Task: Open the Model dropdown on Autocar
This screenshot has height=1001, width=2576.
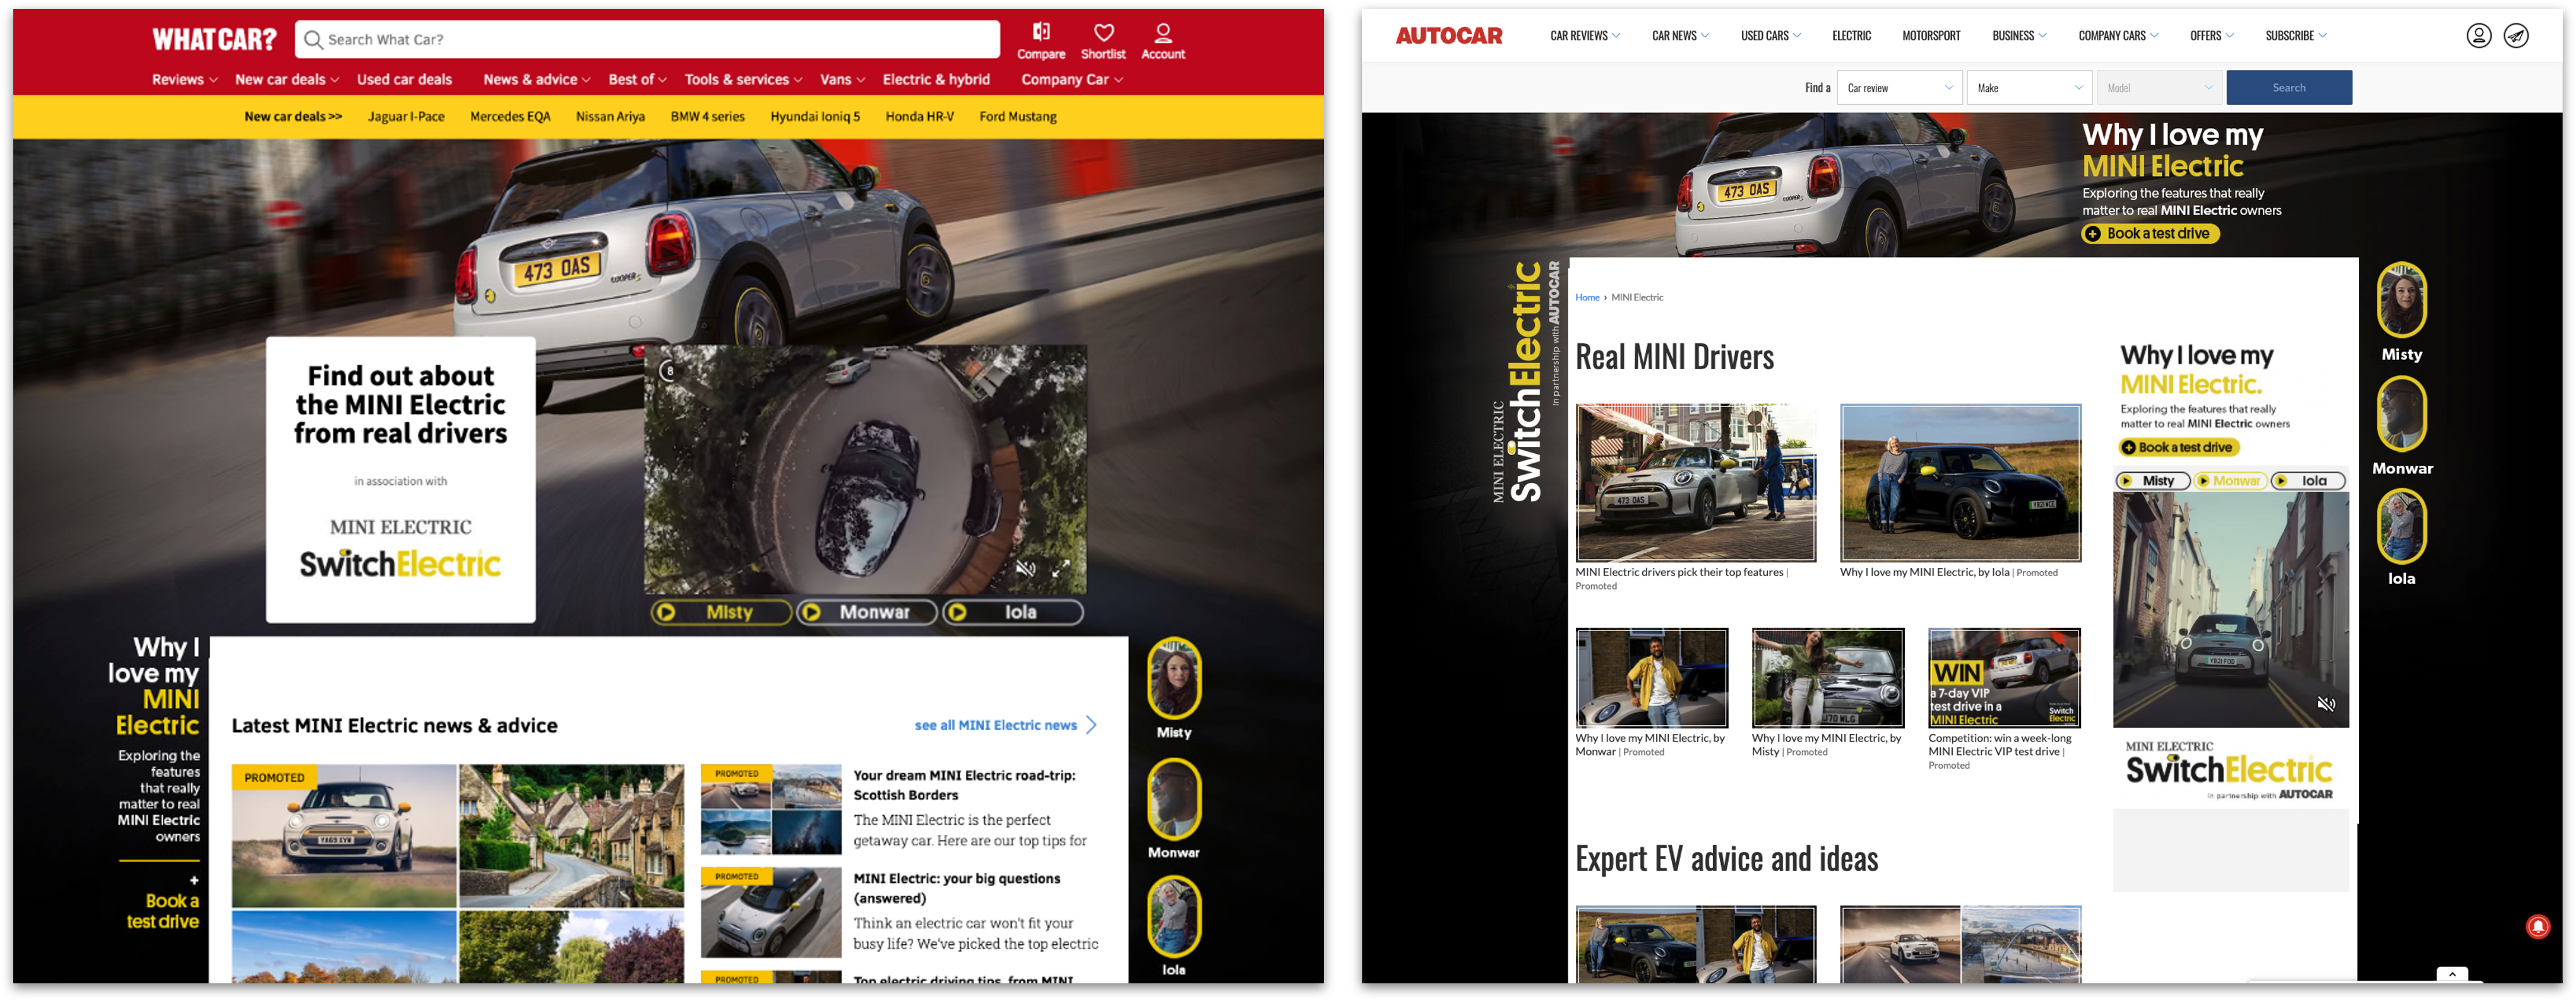Action: click(2159, 88)
